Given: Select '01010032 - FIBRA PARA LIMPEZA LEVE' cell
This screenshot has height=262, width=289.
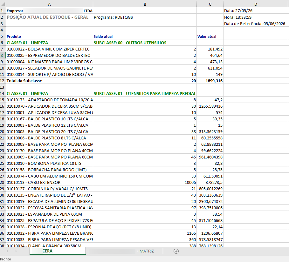Looking at the screenshot, I should pos(49,233).
